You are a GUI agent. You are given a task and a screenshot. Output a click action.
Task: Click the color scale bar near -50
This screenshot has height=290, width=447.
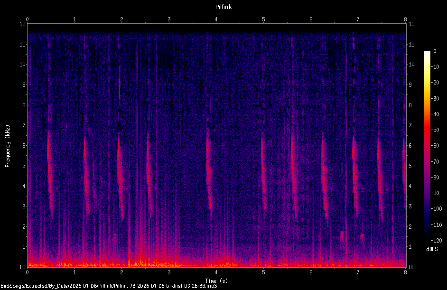tap(427, 130)
